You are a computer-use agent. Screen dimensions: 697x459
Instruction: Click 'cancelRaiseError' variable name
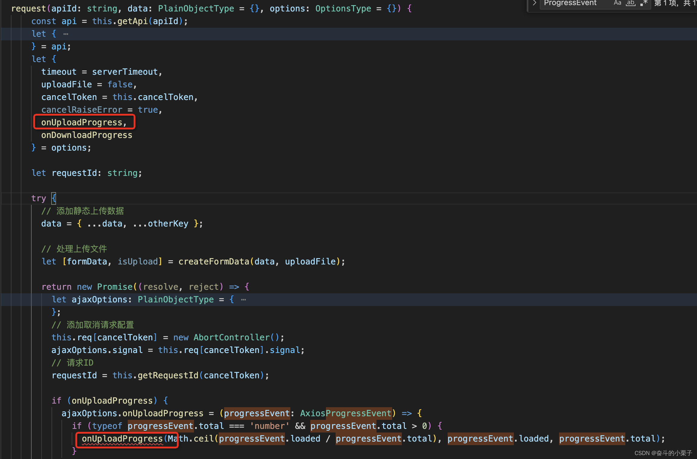tap(82, 110)
